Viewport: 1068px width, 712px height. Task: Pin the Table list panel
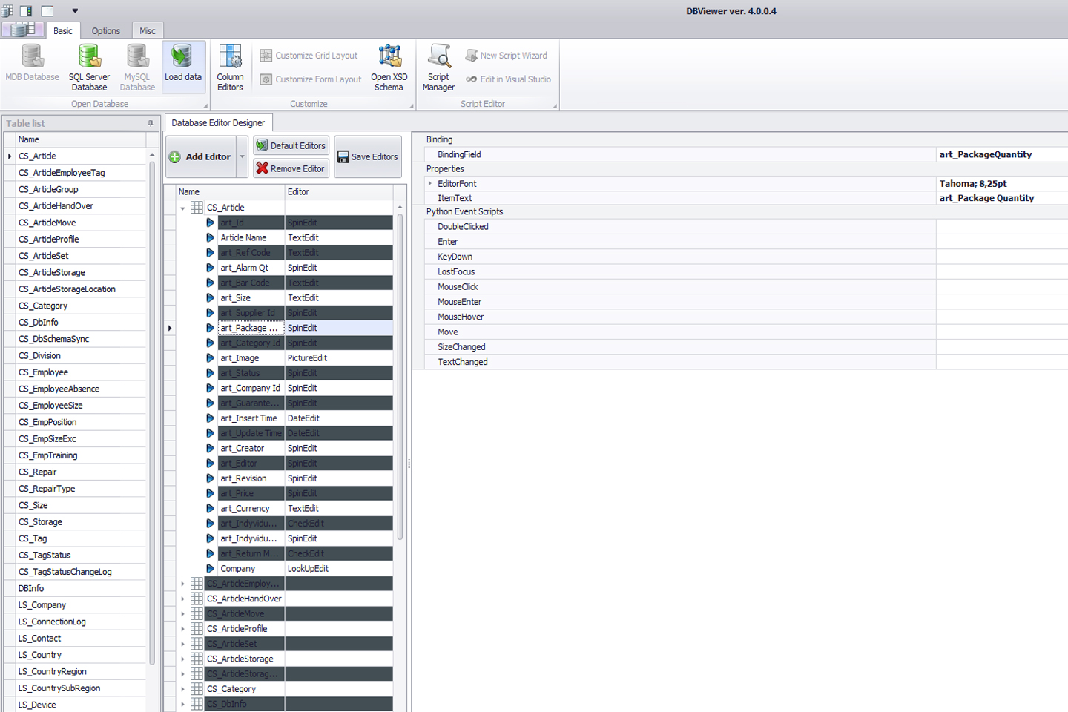(151, 123)
